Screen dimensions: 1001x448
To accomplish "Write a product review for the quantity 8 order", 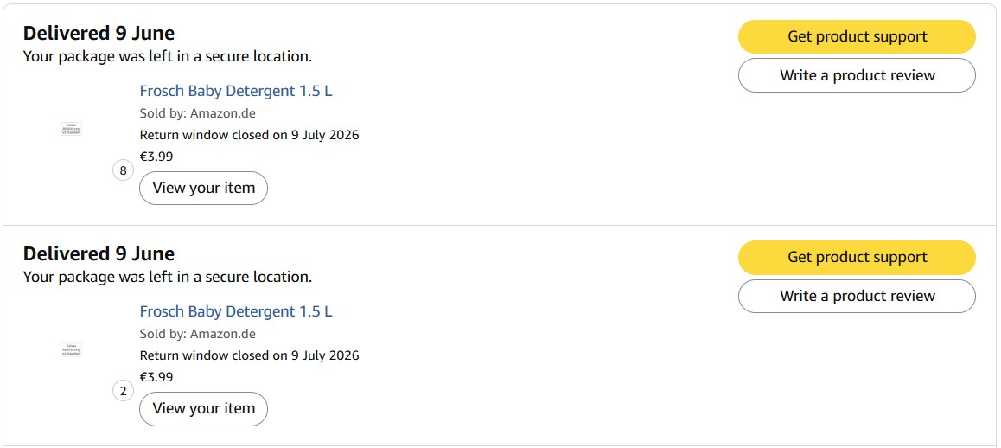I will (857, 75).
